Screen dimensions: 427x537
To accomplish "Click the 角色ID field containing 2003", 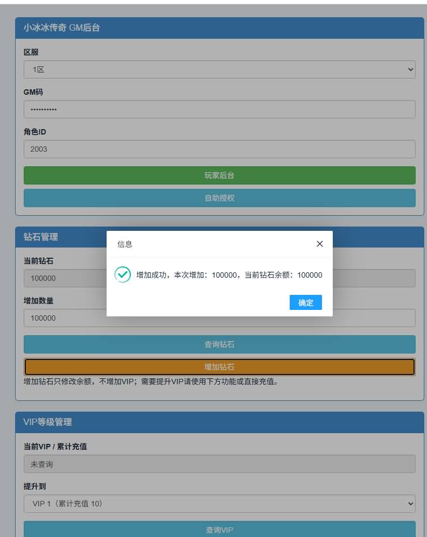I will 220,149.
